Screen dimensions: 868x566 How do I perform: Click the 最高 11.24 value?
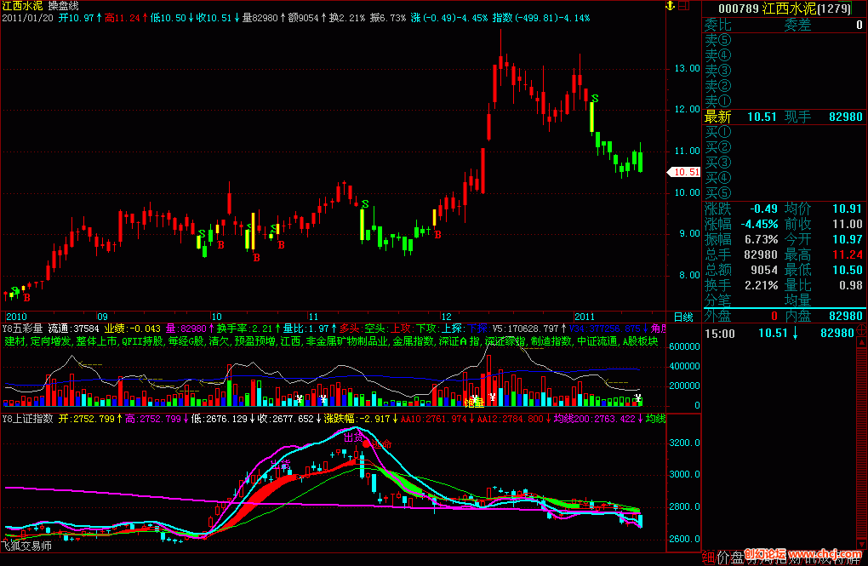[848, 254]
